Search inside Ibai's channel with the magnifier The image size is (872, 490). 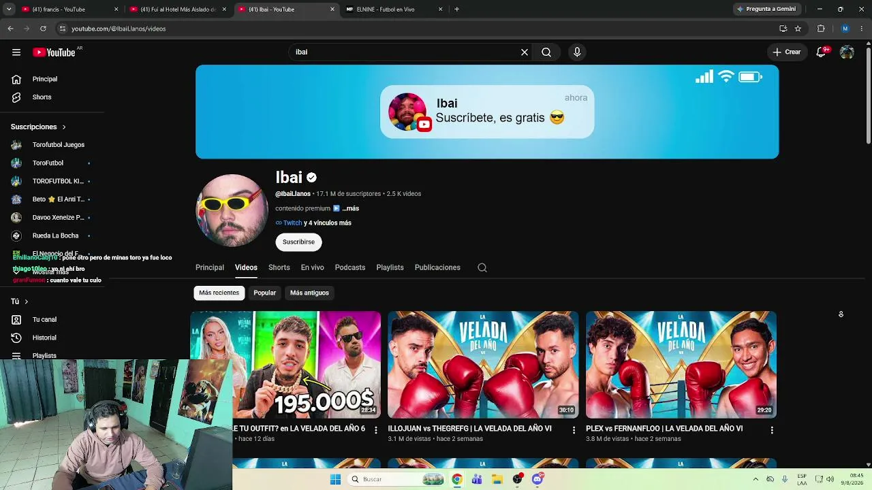point(482,267)
